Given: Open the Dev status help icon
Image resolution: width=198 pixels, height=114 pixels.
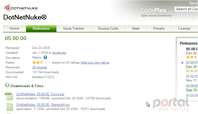Looking at the screenshot, I should click(x=45, y=58).
